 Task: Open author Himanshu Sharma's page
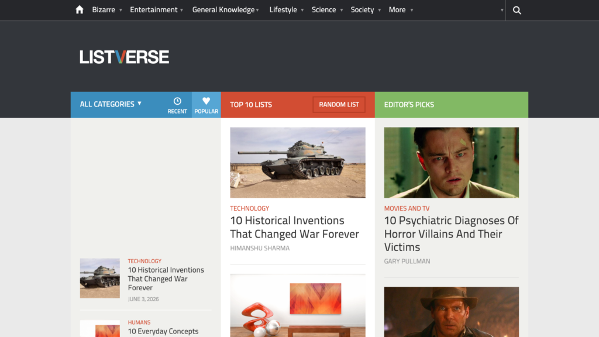[260, 248]
